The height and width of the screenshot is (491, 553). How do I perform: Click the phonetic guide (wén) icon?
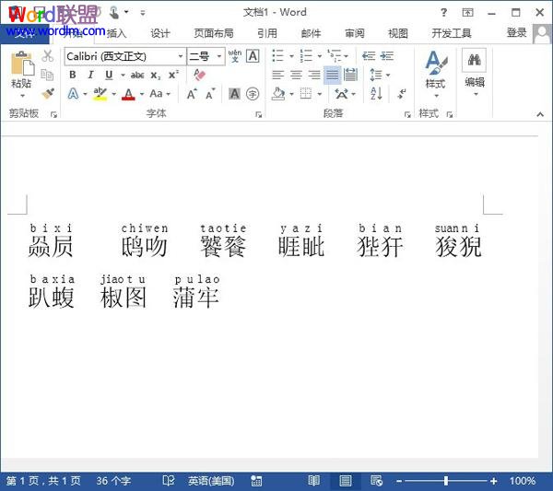point(234,56)
